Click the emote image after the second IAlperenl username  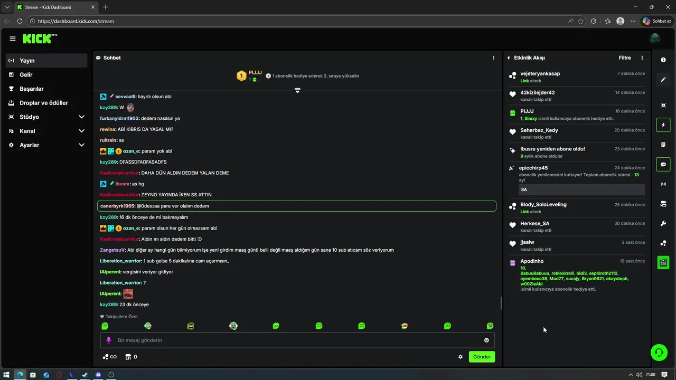pyautogui.click(x=128, y=293)
